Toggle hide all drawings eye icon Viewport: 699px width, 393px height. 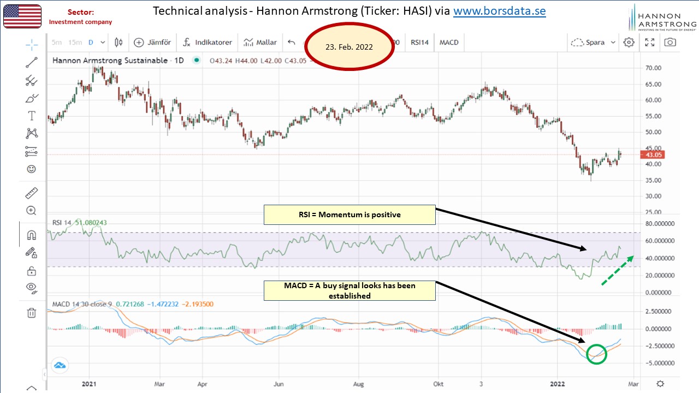(x=32, y=288)
